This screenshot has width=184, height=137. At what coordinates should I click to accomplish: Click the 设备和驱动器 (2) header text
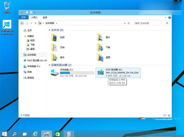(x=61, y=65)
